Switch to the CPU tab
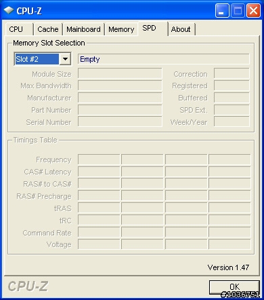The height and width of the screenshot is (300, 264). coord(20,29)
